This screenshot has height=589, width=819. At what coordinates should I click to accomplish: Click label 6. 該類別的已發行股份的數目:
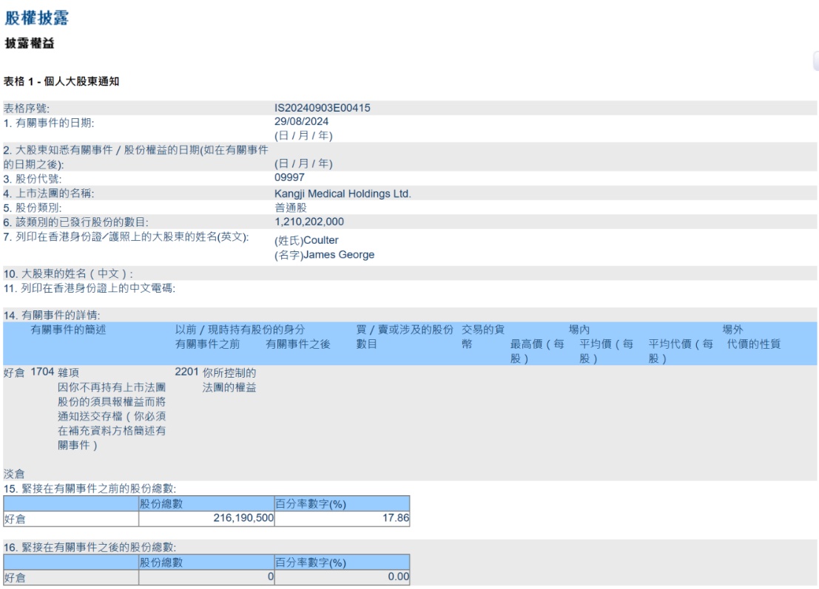[x=75, y=222]
